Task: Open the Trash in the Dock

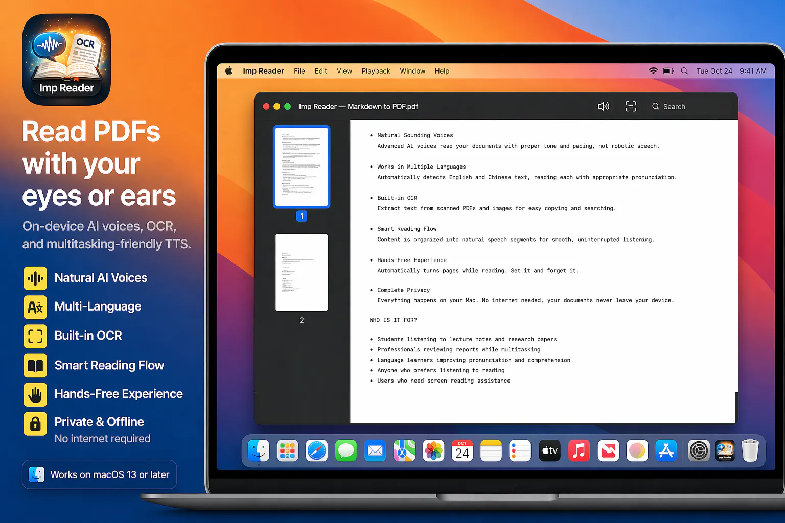Action: pyautogui.click(x=750, y=450)
